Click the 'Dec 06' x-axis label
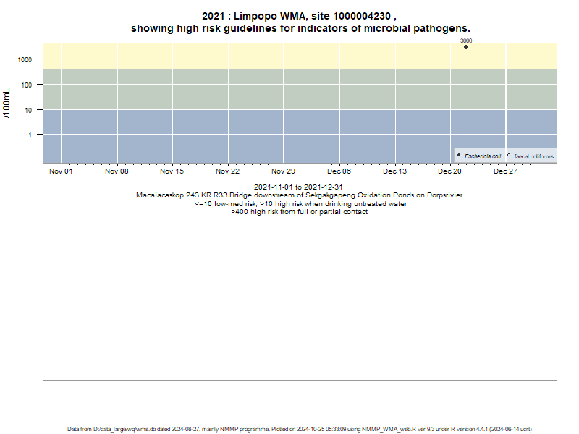Screen dimensions: 579x434 click(339, 171)
